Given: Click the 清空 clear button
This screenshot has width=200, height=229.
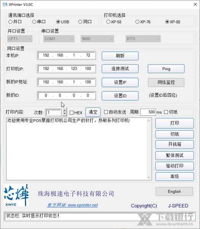Looking at the screenshot, I should click(93, 112).
